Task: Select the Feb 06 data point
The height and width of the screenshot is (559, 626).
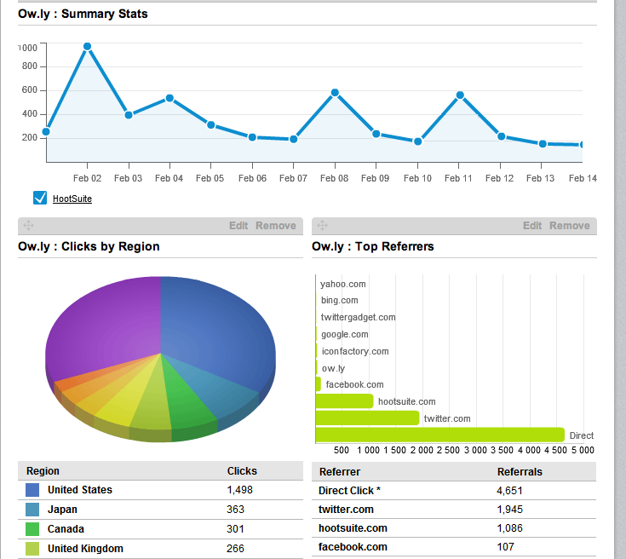Action: pos(252,137)
